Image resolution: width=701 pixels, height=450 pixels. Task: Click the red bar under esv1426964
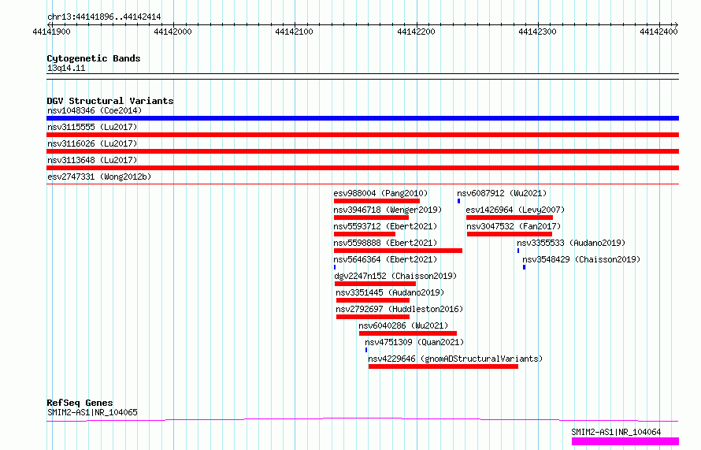510,218
